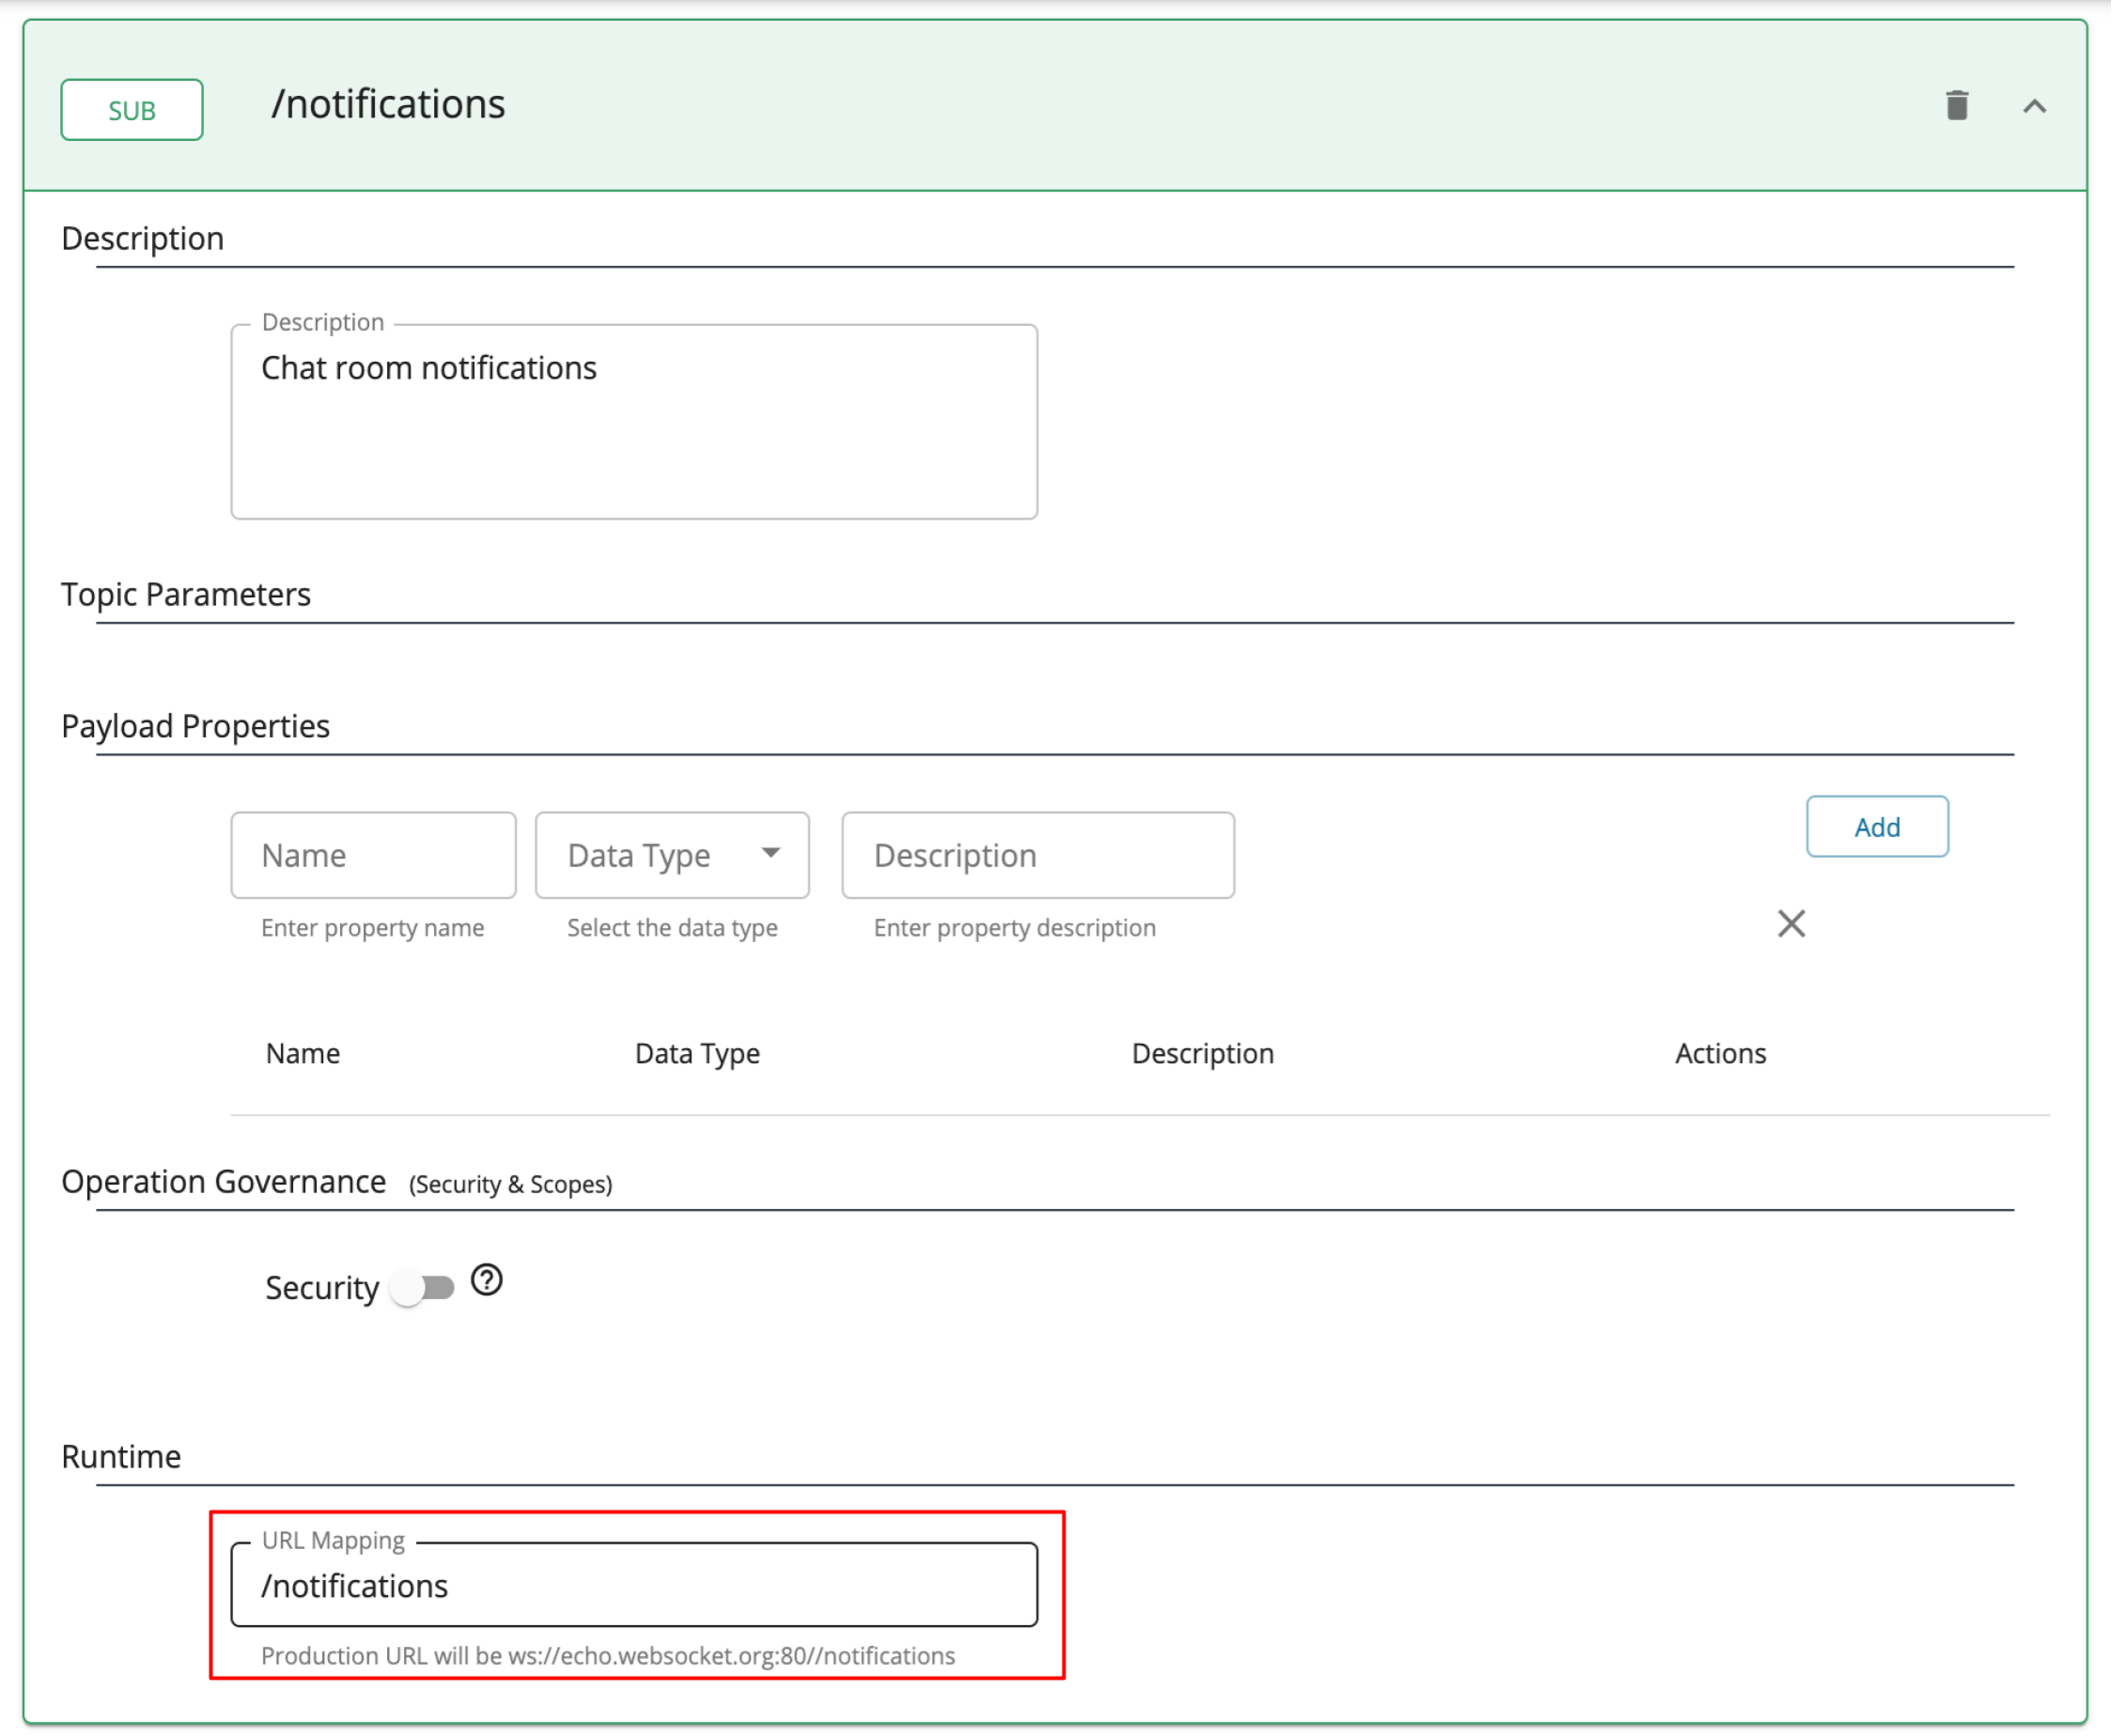Screen dimensions: 2112x1736
Task: Clear the new payload property row
Action: click(x=1791, y=923)
